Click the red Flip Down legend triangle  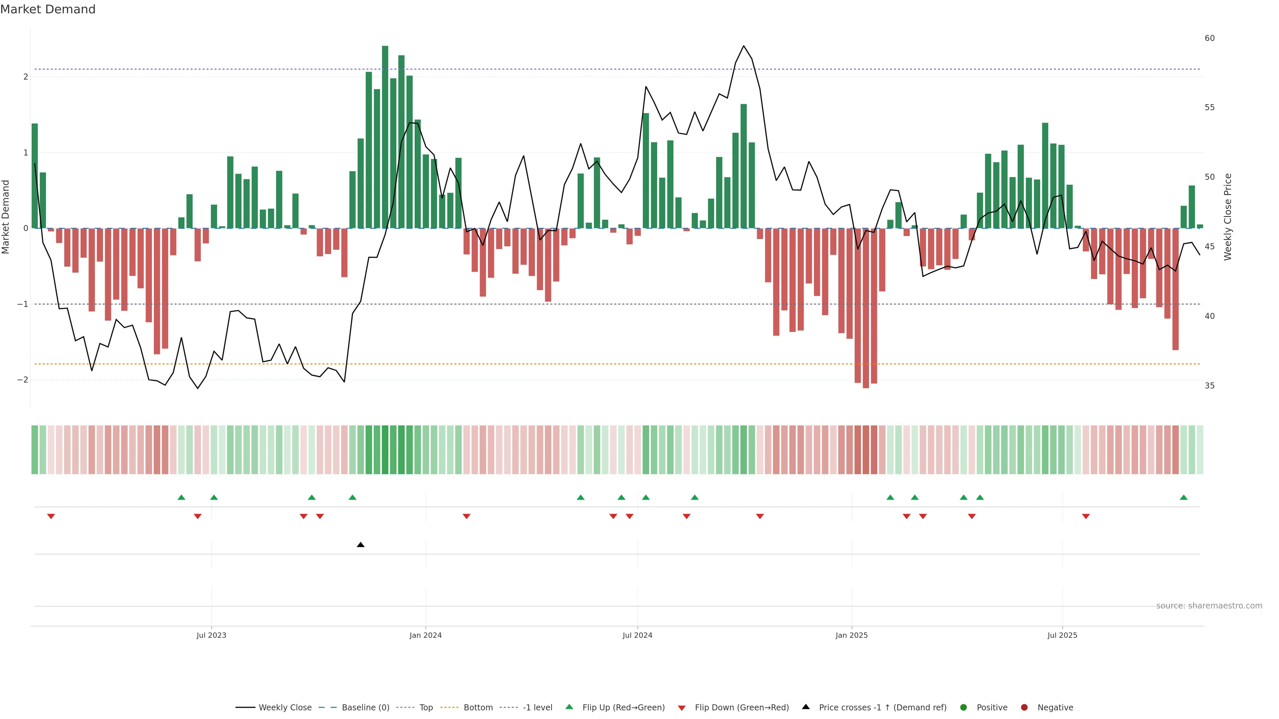coord(682,708)
